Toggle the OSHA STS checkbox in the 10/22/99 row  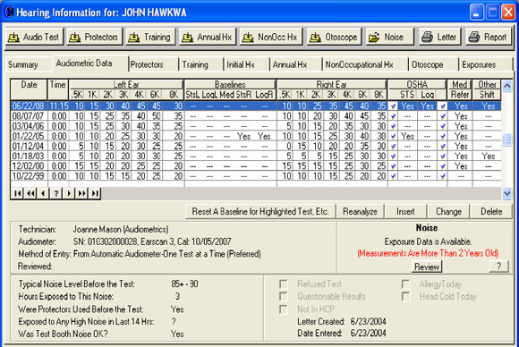[393, 175]
